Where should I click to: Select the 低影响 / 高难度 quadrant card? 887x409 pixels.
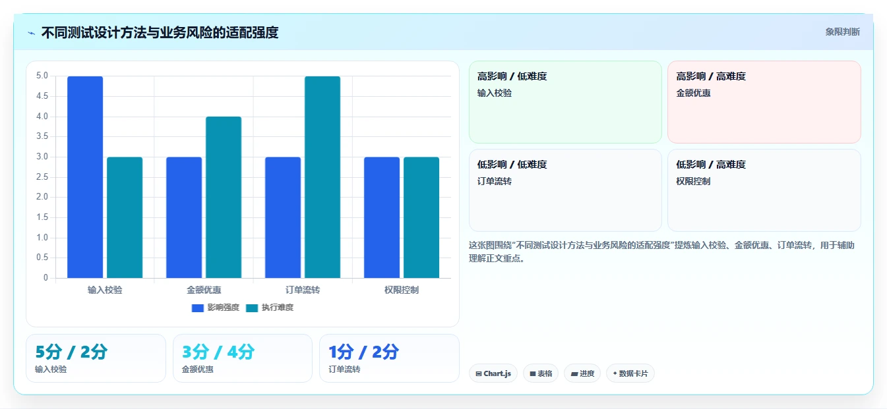764,190
